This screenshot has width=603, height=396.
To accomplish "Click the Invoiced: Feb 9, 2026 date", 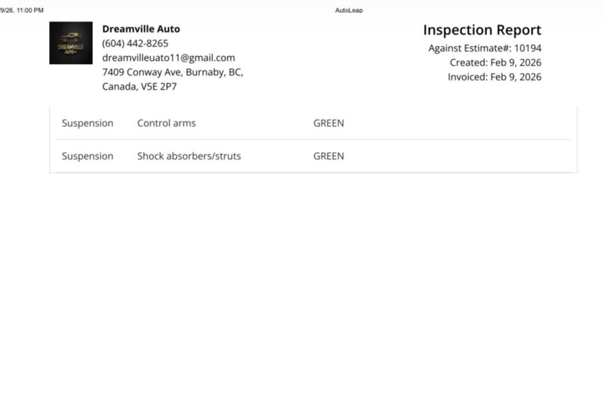I will click(x=494, y=77).
